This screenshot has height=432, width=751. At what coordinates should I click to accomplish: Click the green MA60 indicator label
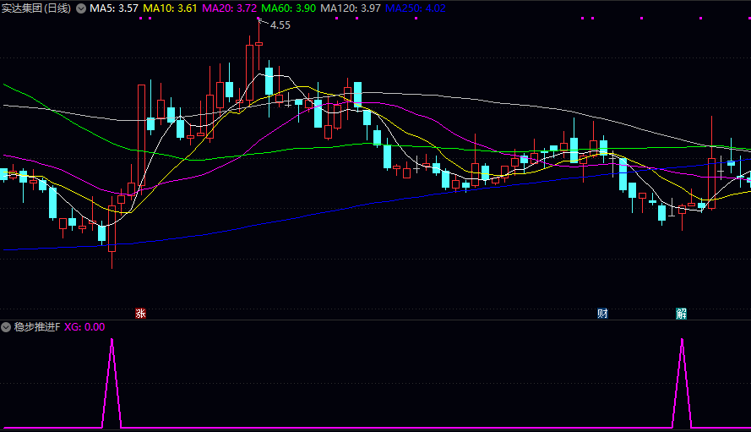(289, 8)
